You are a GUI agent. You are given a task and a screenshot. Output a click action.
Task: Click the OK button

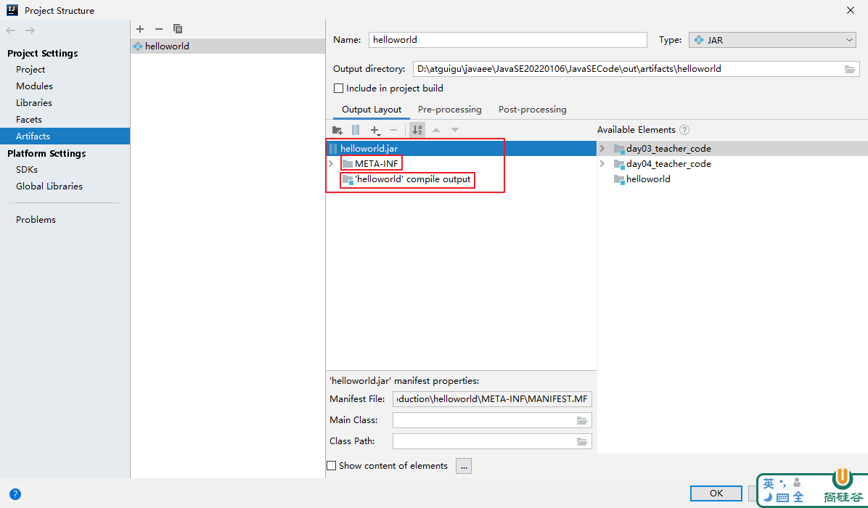pos(716,493)
